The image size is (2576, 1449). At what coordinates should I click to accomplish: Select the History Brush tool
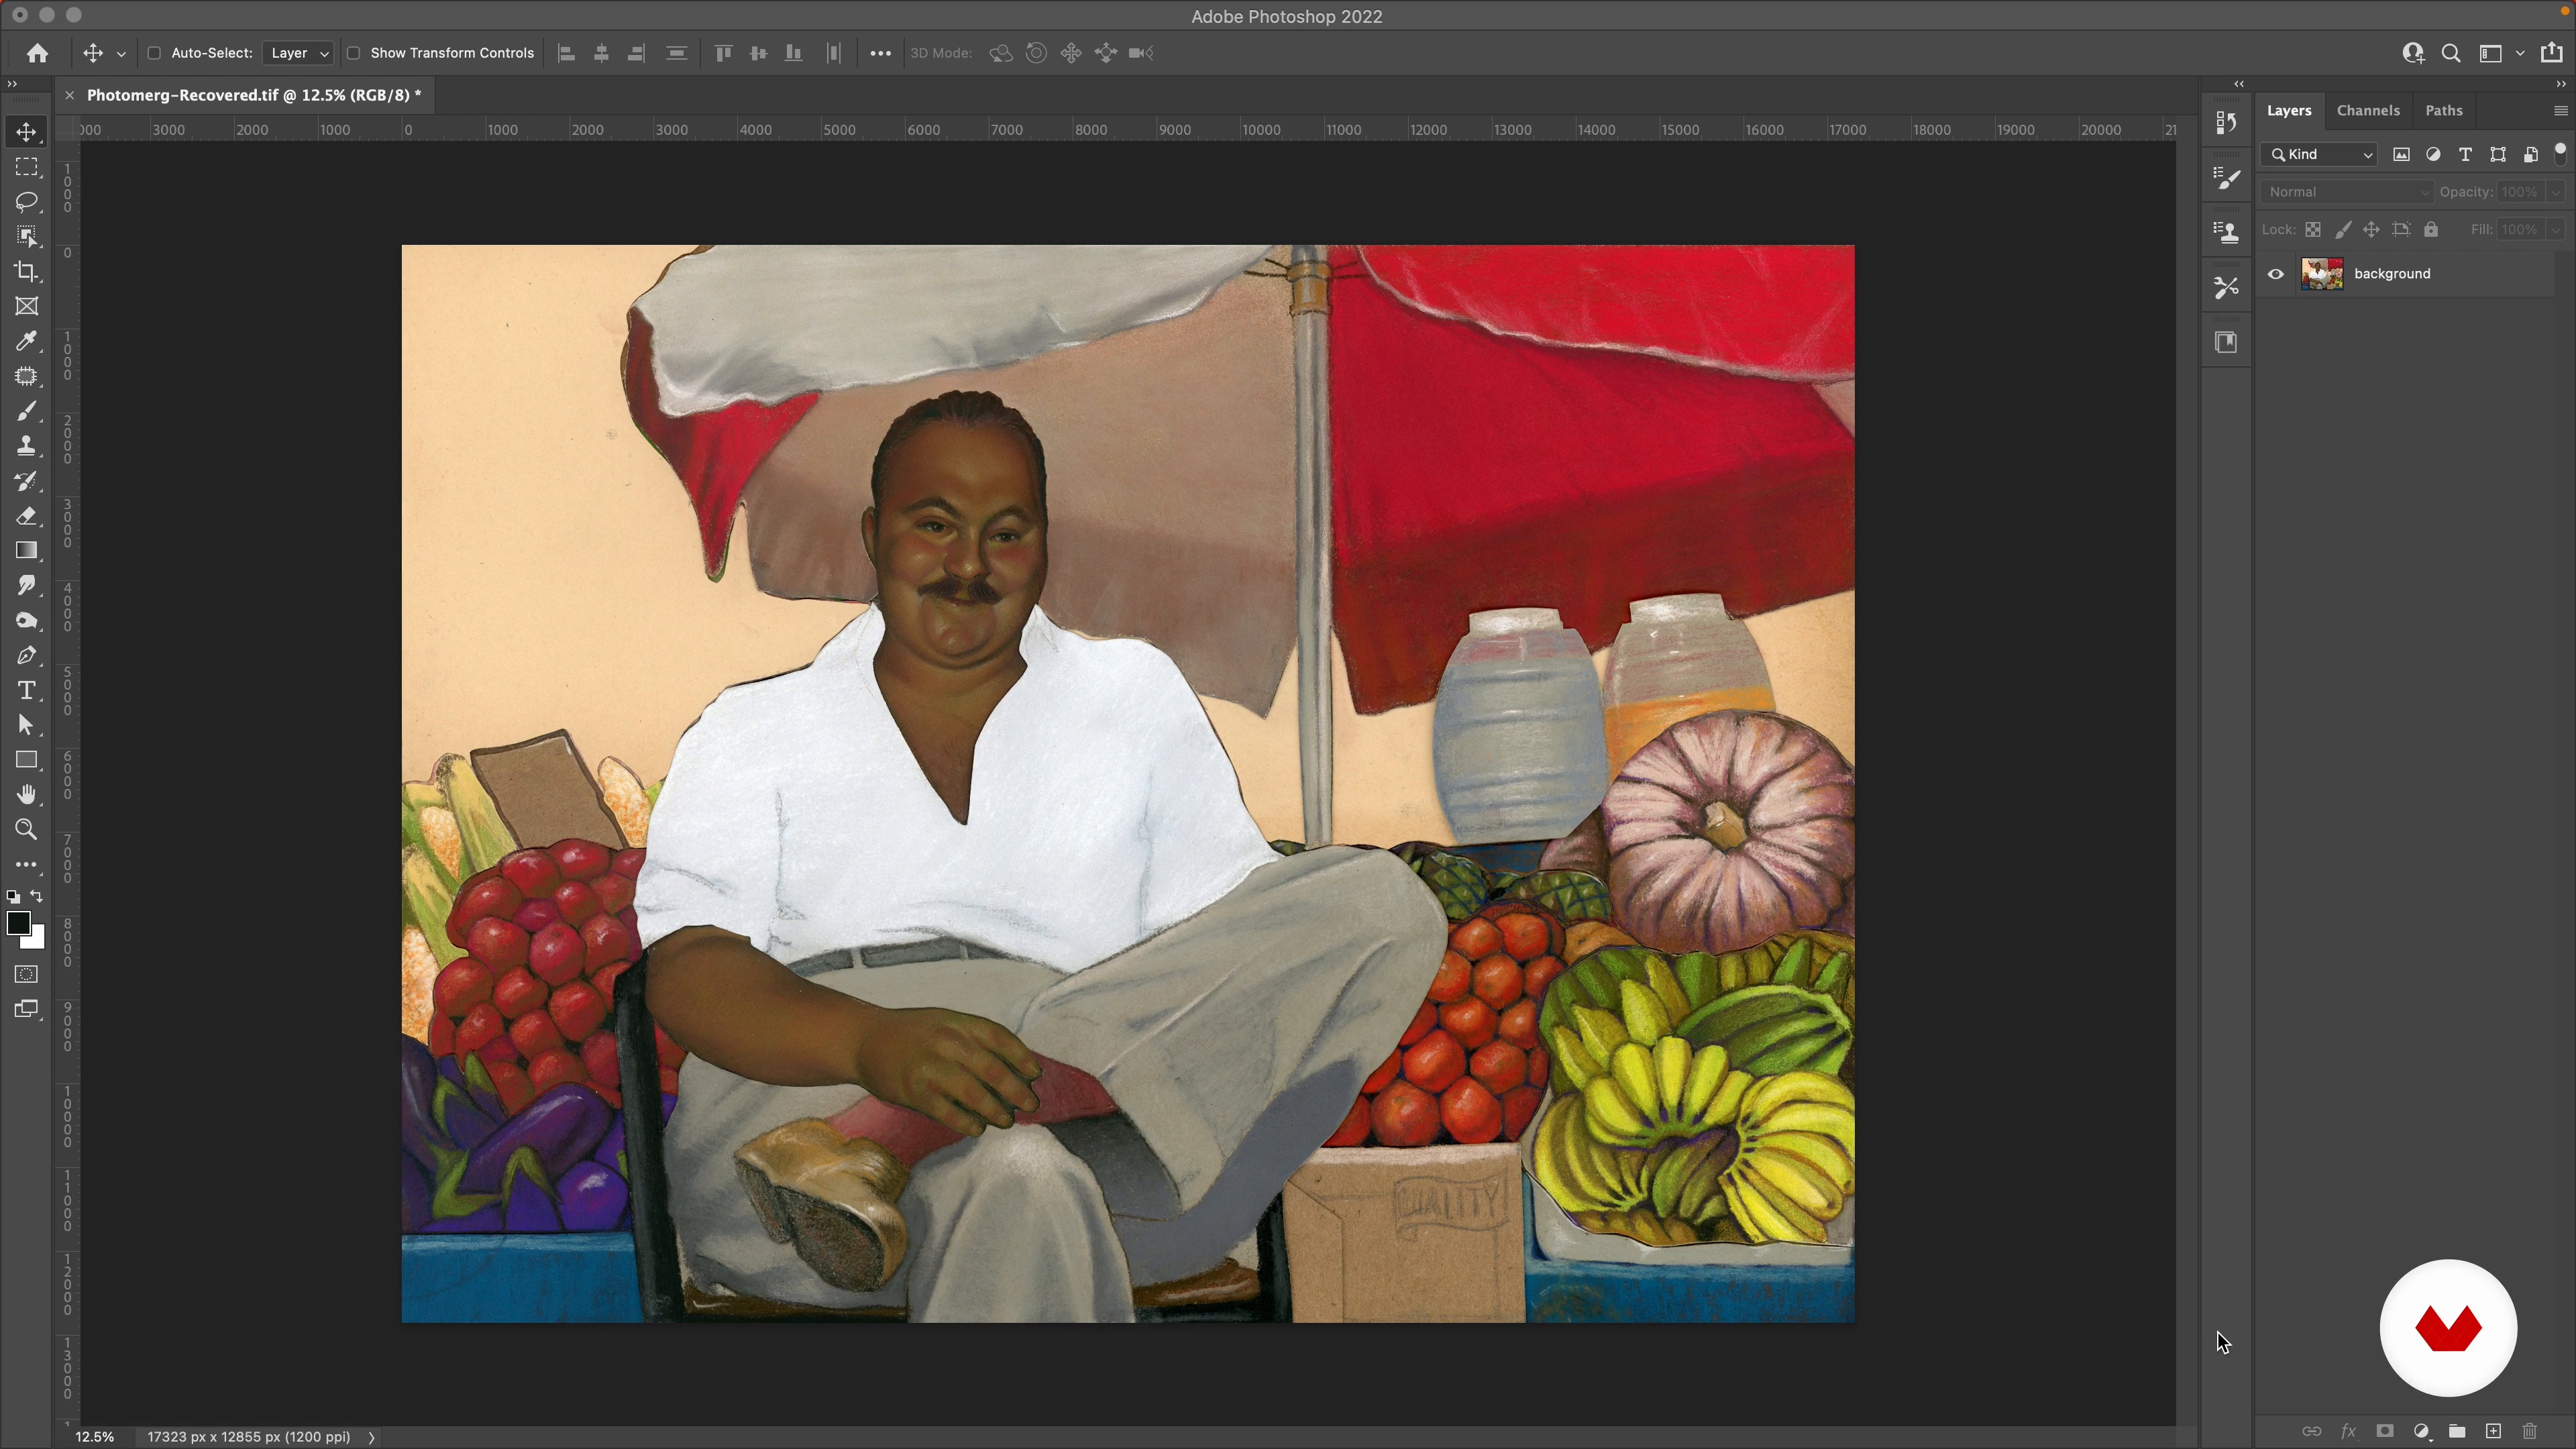tap(27, 481)
